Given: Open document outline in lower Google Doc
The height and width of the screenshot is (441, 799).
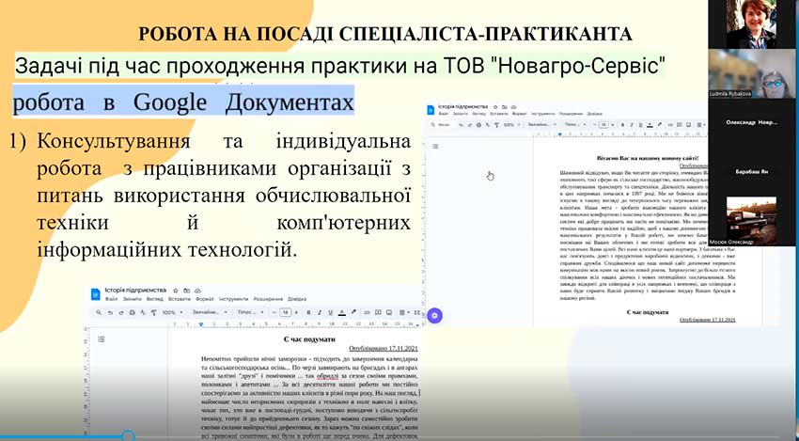Looking at the screenshot, I should (x=102, y=338).
